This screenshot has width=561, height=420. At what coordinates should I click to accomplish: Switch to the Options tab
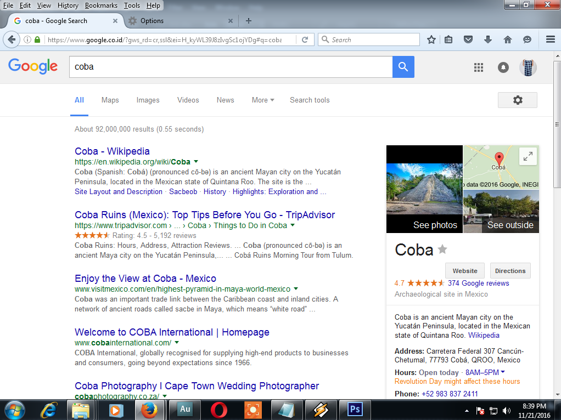click(181, 21)
